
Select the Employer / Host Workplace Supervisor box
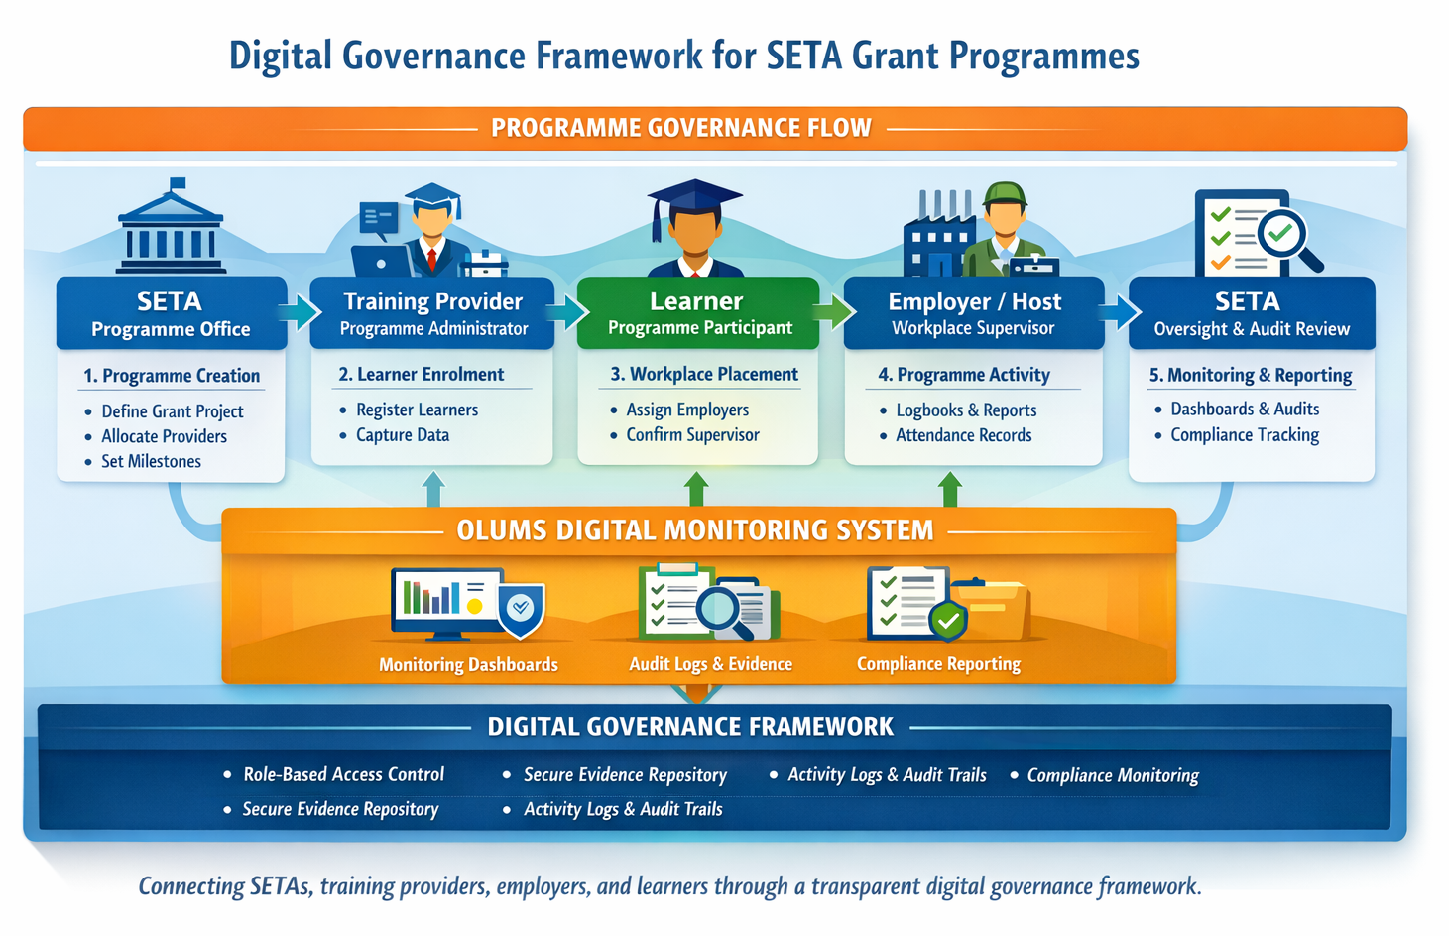(x=974, y=313)
